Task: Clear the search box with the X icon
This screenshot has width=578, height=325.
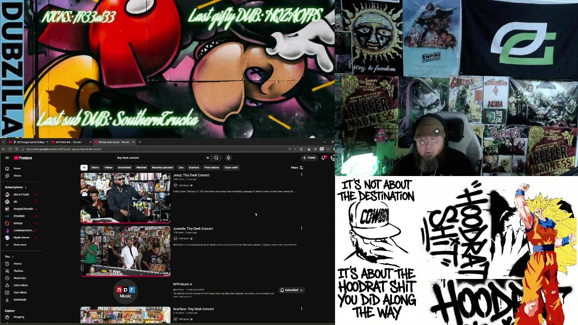Action: [x=207, y=158]
